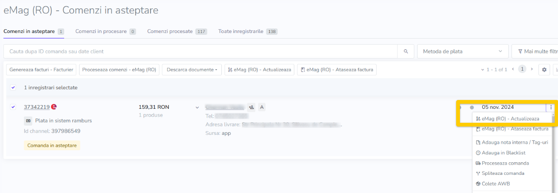Select Adauga nota interna / Tag-uri menu entry
This screenshot has width=558, height=193.
(511, 142)
